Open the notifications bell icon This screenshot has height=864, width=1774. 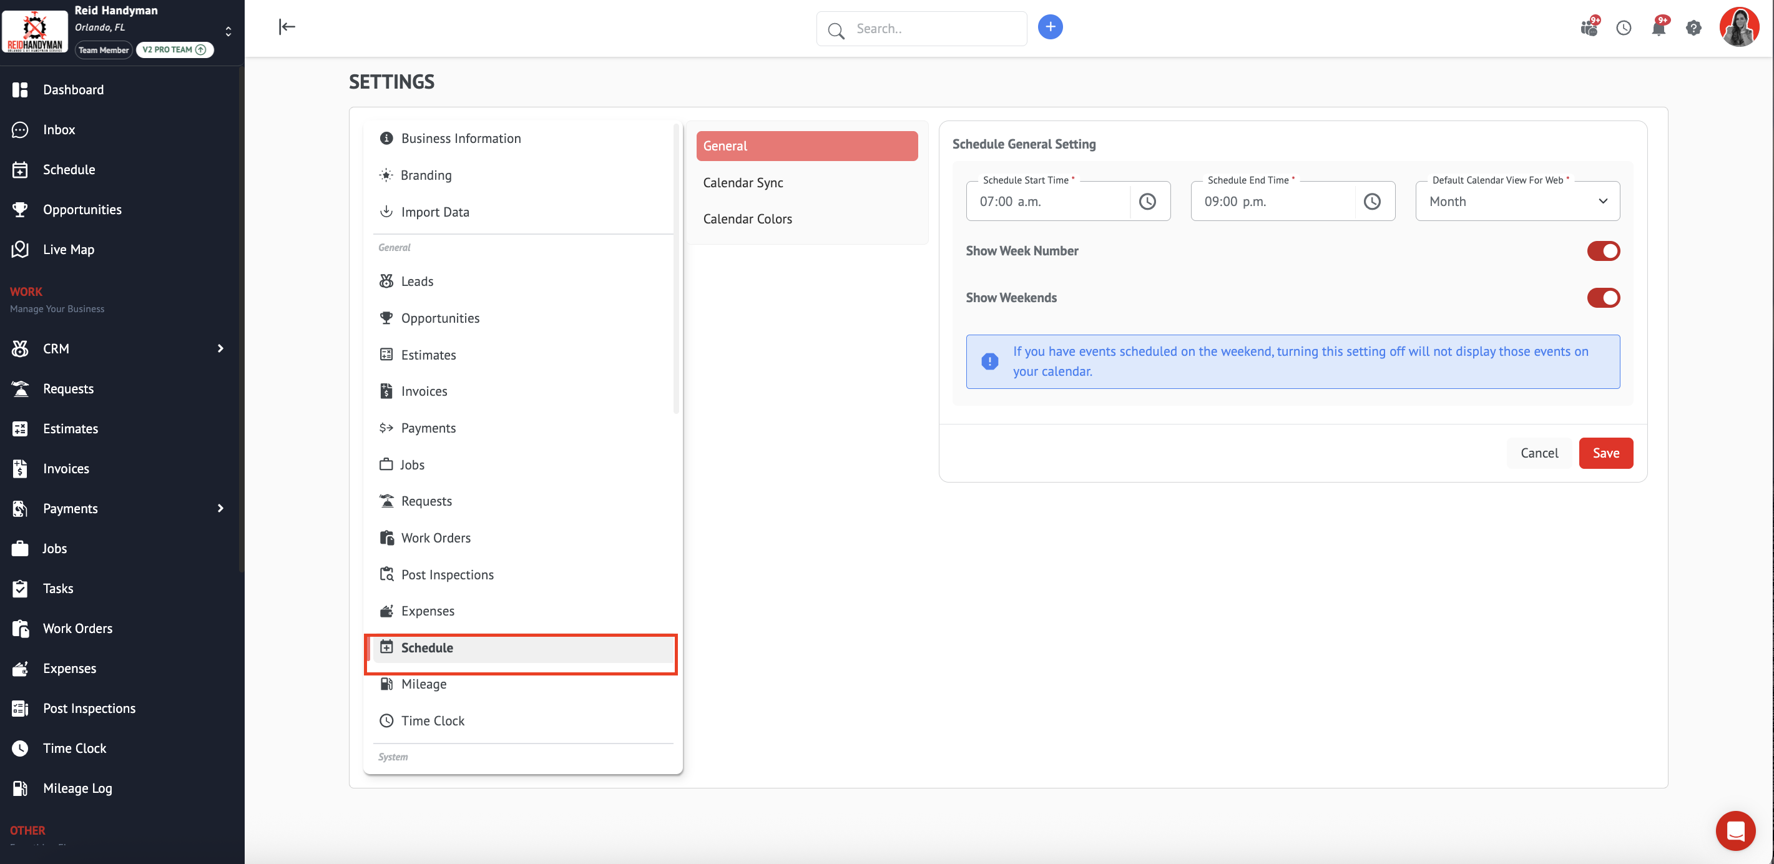pos(1659,27)
